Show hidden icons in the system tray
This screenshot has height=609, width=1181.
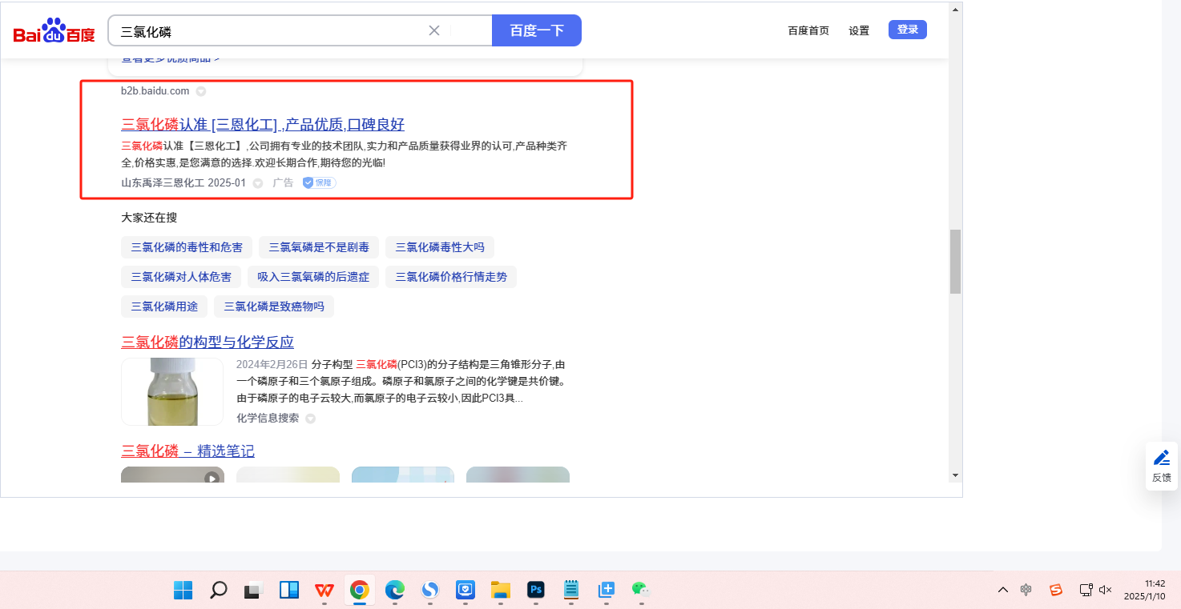click(1002, 590)
